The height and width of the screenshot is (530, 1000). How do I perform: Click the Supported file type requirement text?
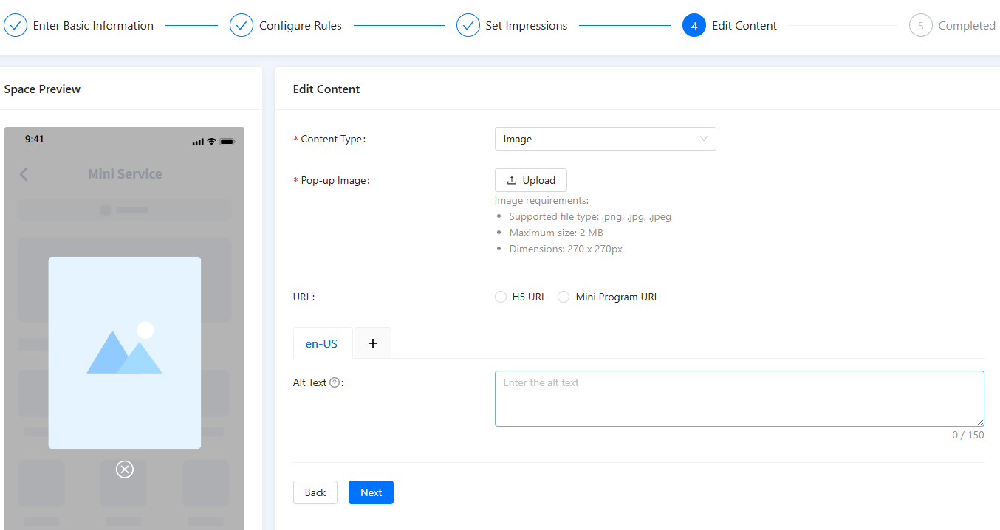coord(590,216)
